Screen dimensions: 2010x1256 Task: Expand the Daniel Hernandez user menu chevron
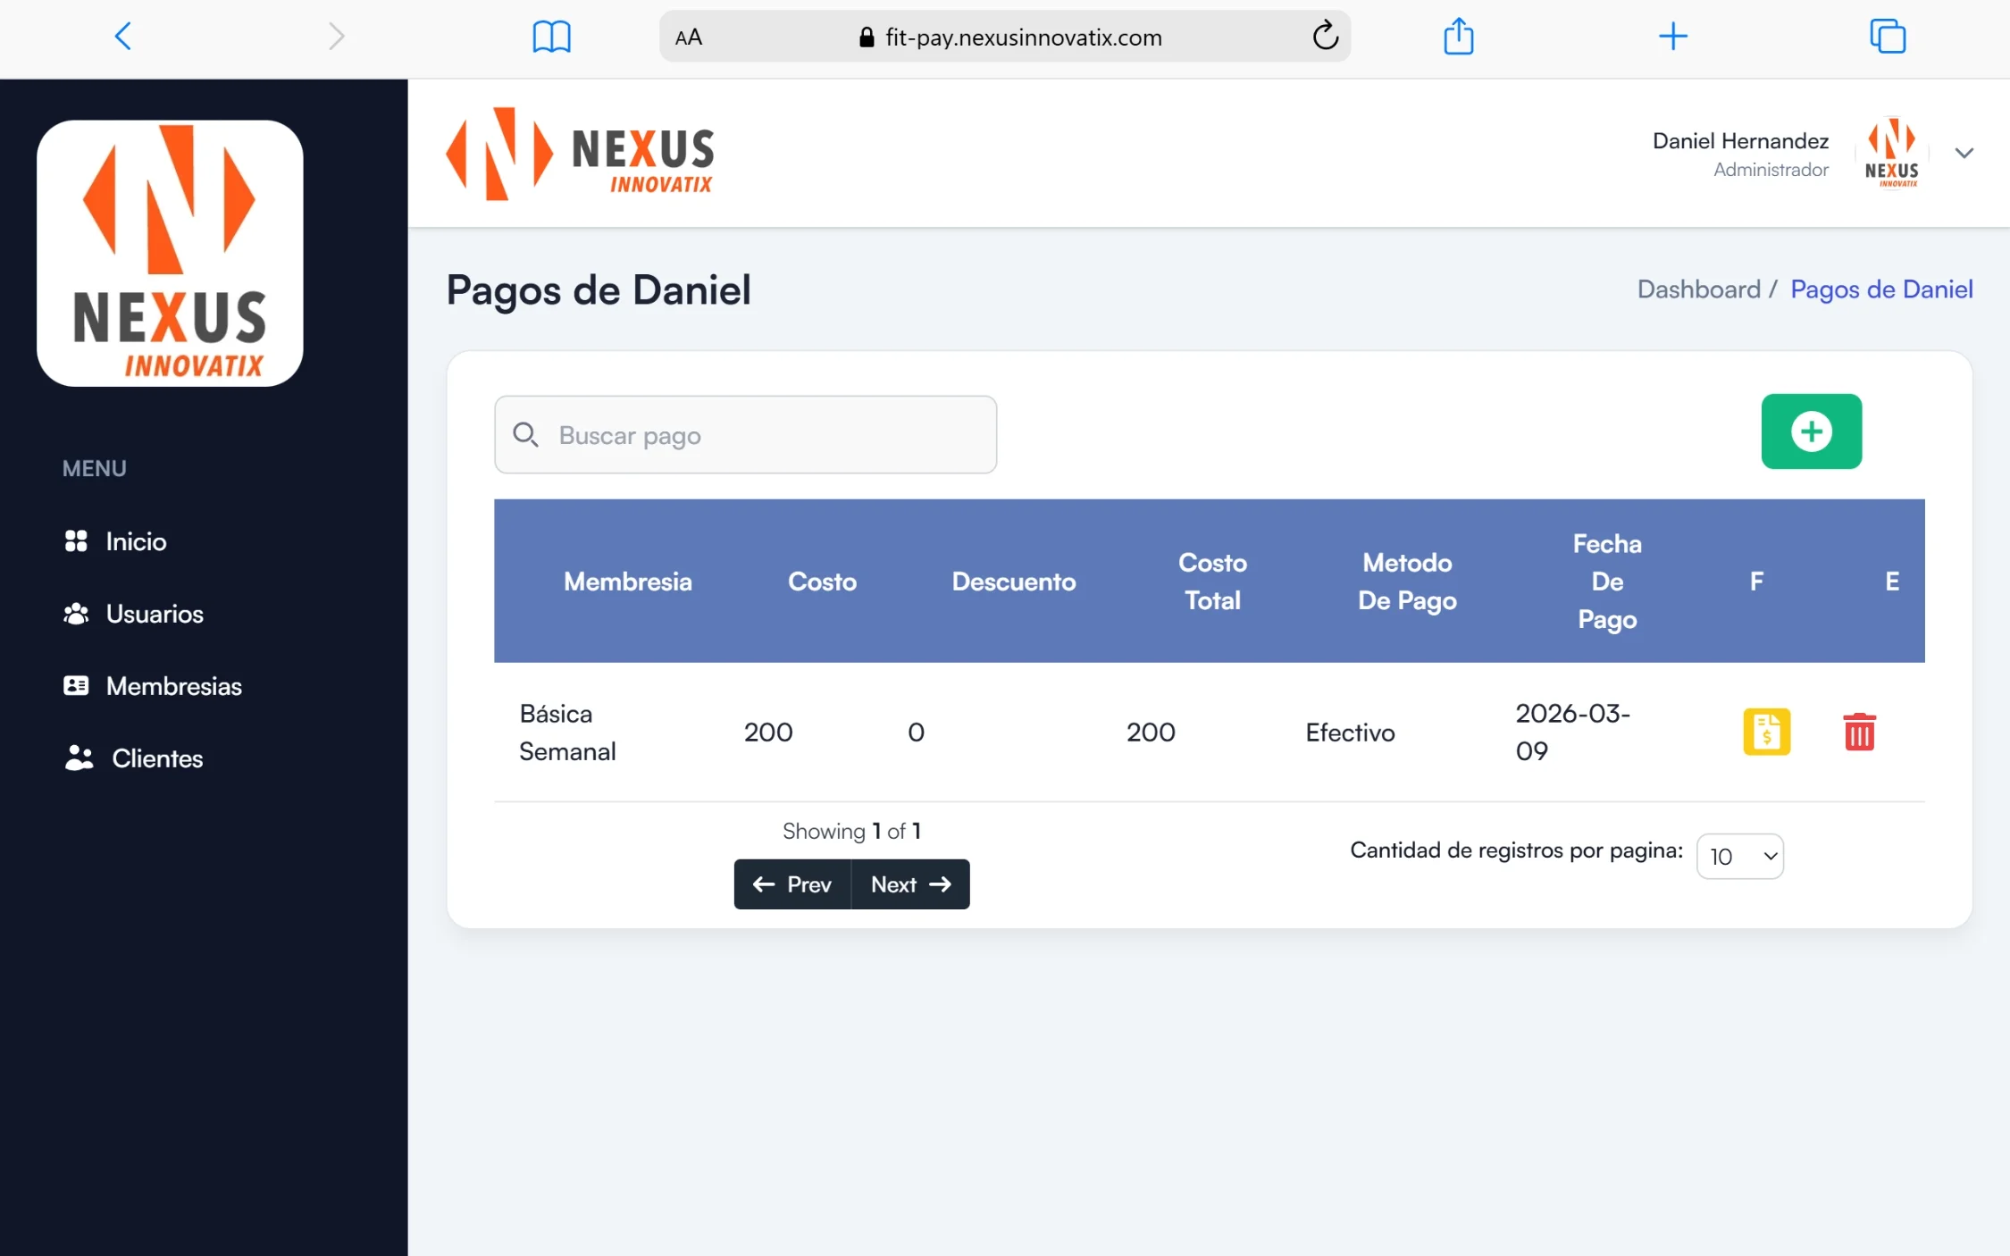(1964, 153)
